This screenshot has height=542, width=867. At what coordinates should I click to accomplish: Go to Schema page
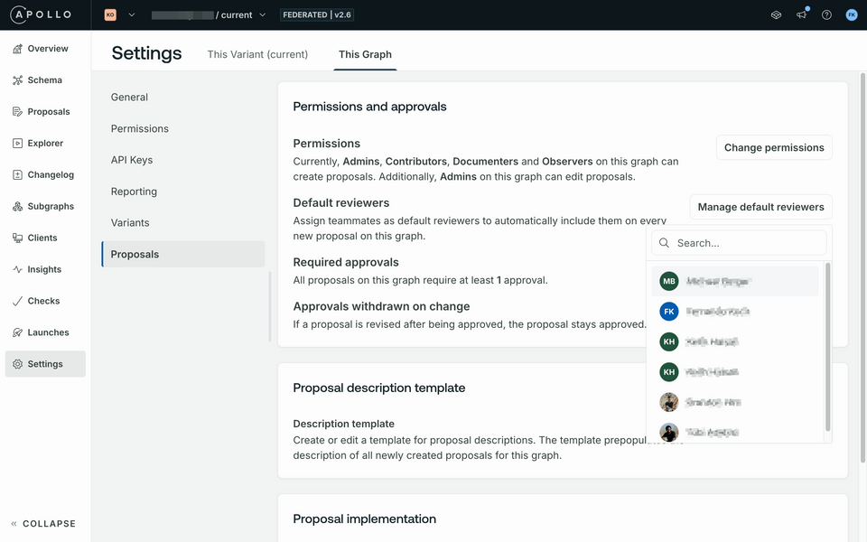point(45,80)
